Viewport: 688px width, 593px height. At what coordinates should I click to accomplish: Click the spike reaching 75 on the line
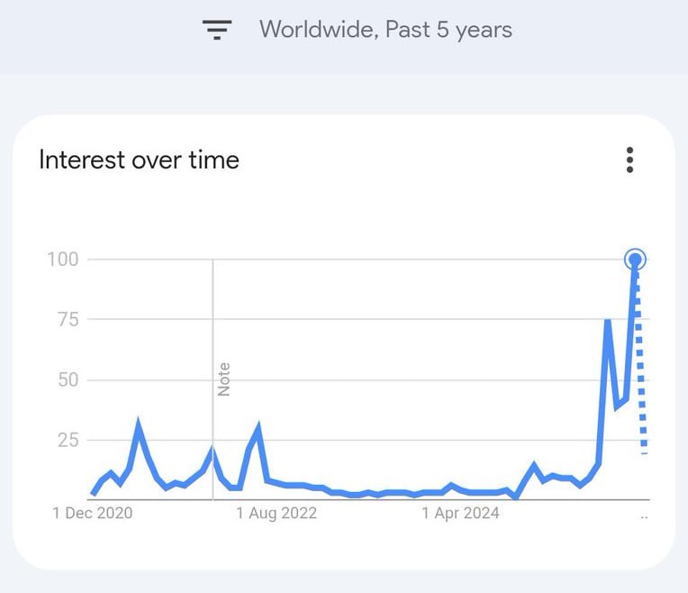click(608, 323)
